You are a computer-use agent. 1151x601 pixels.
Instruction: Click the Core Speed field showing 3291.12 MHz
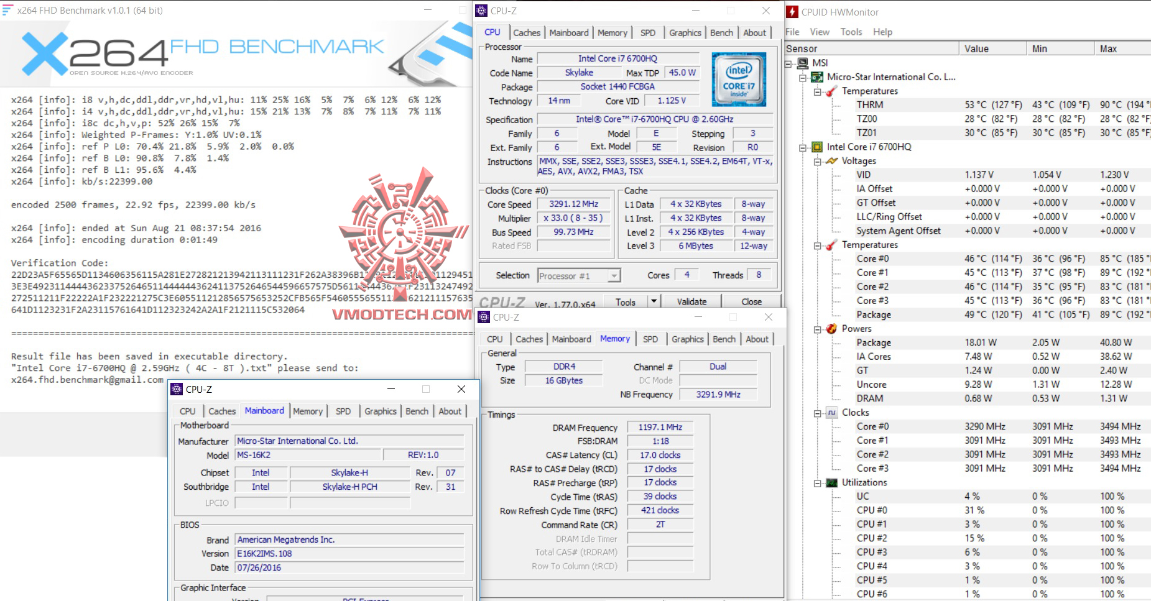tap(573, 204)
